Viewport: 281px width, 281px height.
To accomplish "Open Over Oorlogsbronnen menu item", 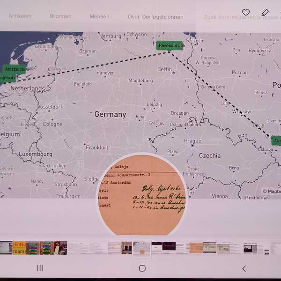I will pos(155,17).
